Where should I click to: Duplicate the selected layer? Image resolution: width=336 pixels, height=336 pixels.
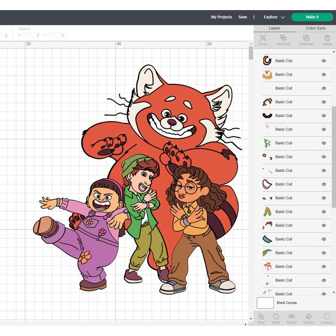pos(306,40)
